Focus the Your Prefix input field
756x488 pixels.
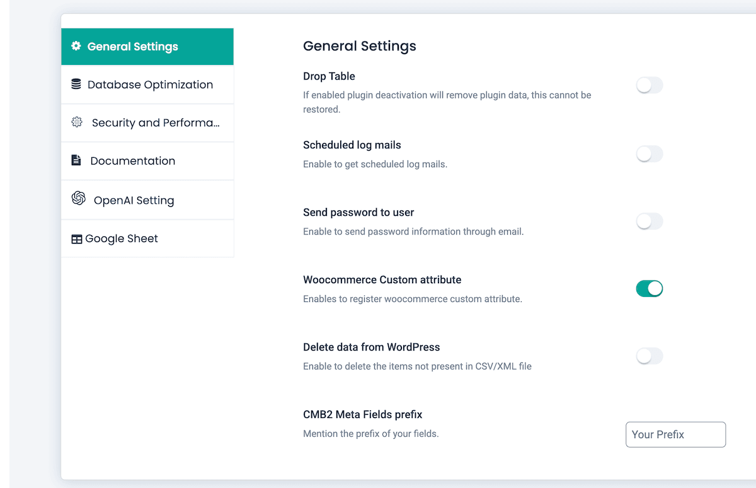(675, 434)
